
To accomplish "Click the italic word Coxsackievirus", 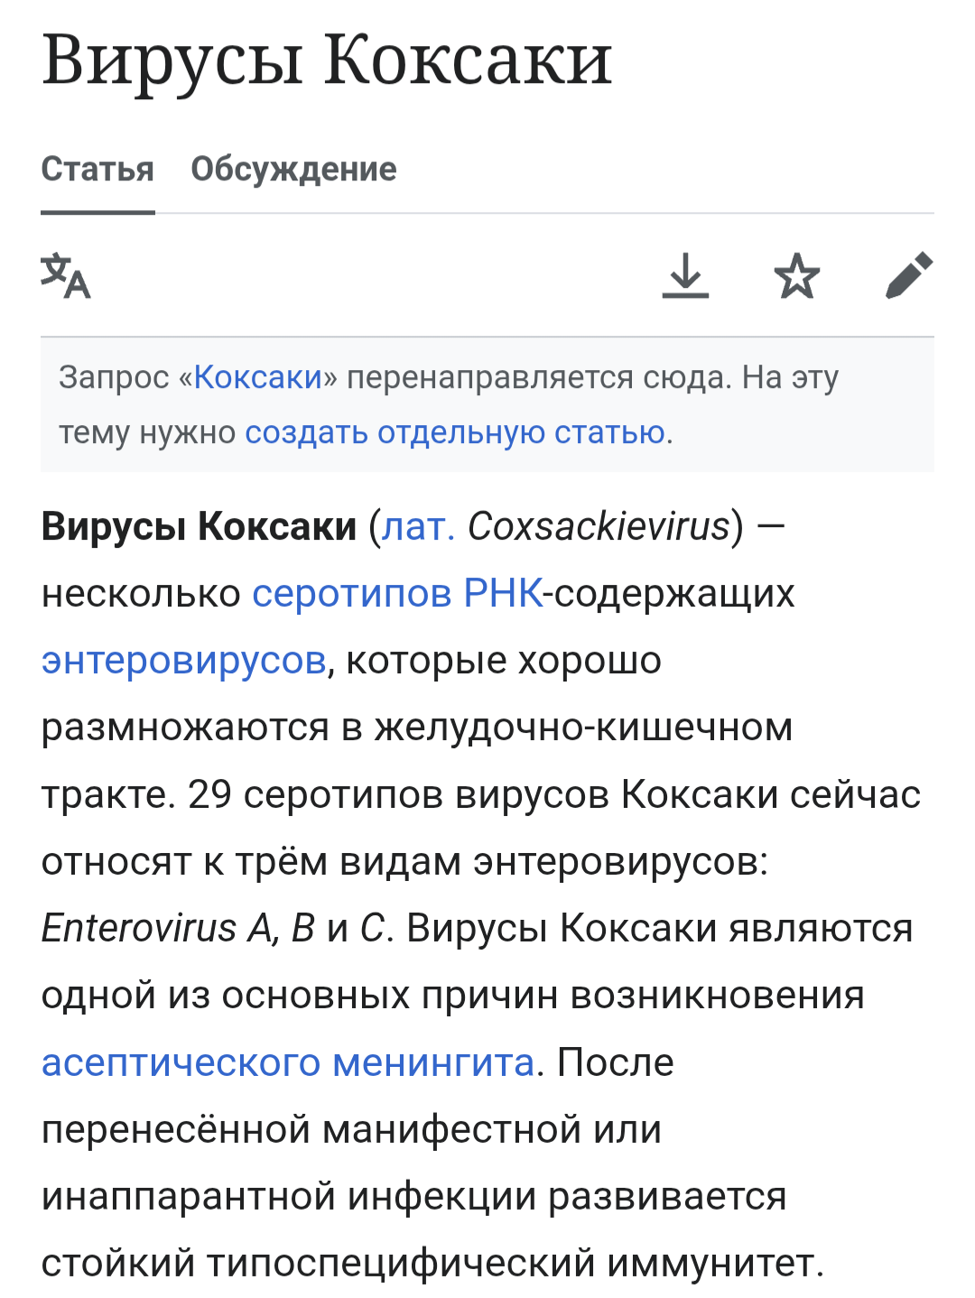I will [x=599, y=526].
